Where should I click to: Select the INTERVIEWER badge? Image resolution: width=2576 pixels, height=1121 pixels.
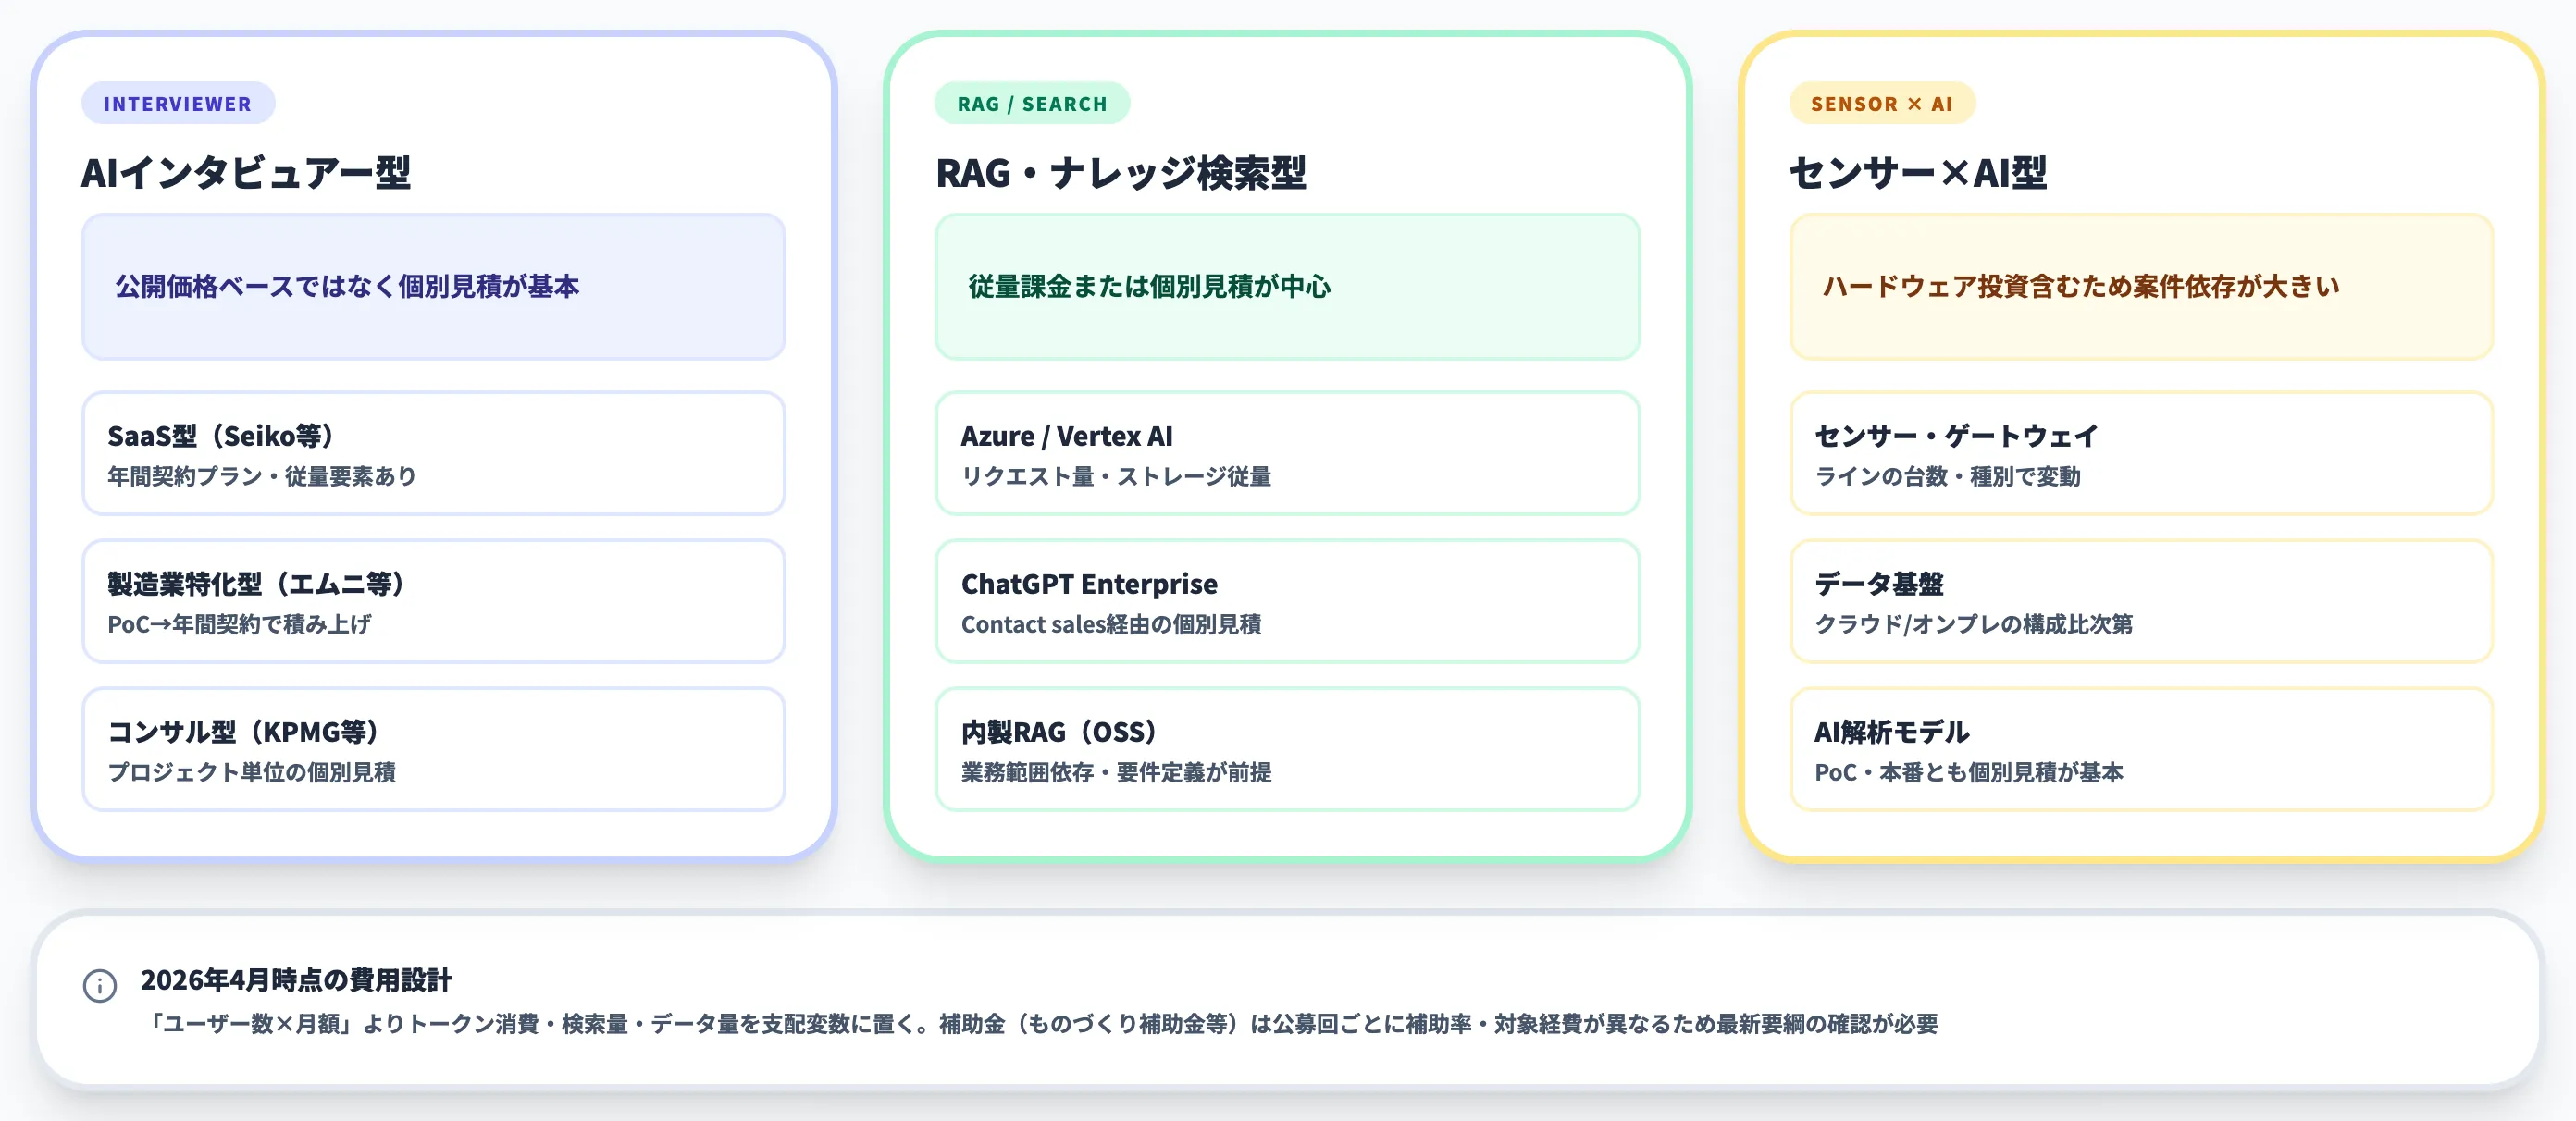(177, 102)
